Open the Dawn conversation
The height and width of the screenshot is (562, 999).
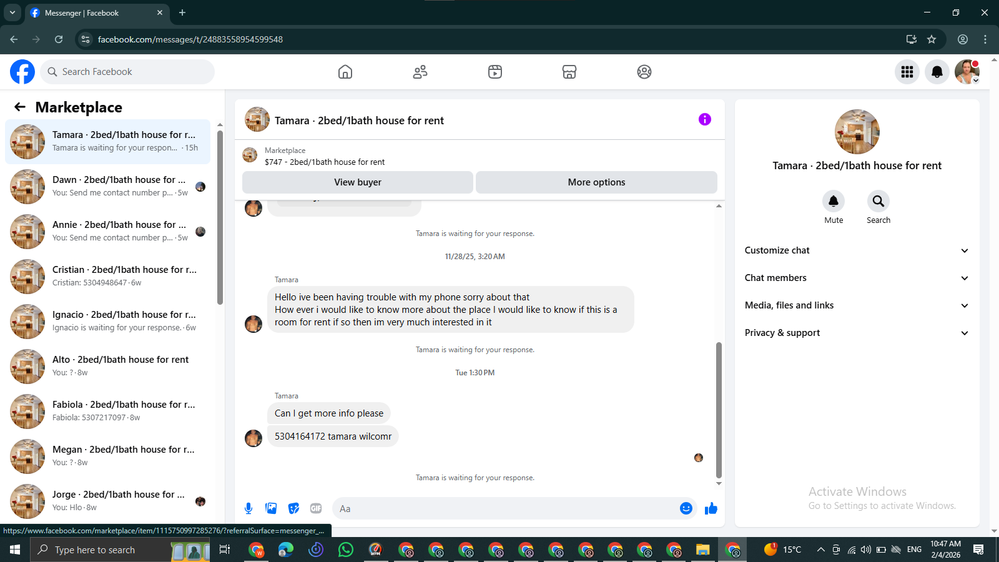[x=107, y=187]
